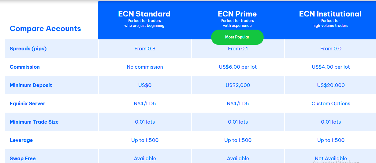Click the US$2,000 minimum deposit cell
The height and width of the screenshot is (163, 376).
(x=238, y=85)
